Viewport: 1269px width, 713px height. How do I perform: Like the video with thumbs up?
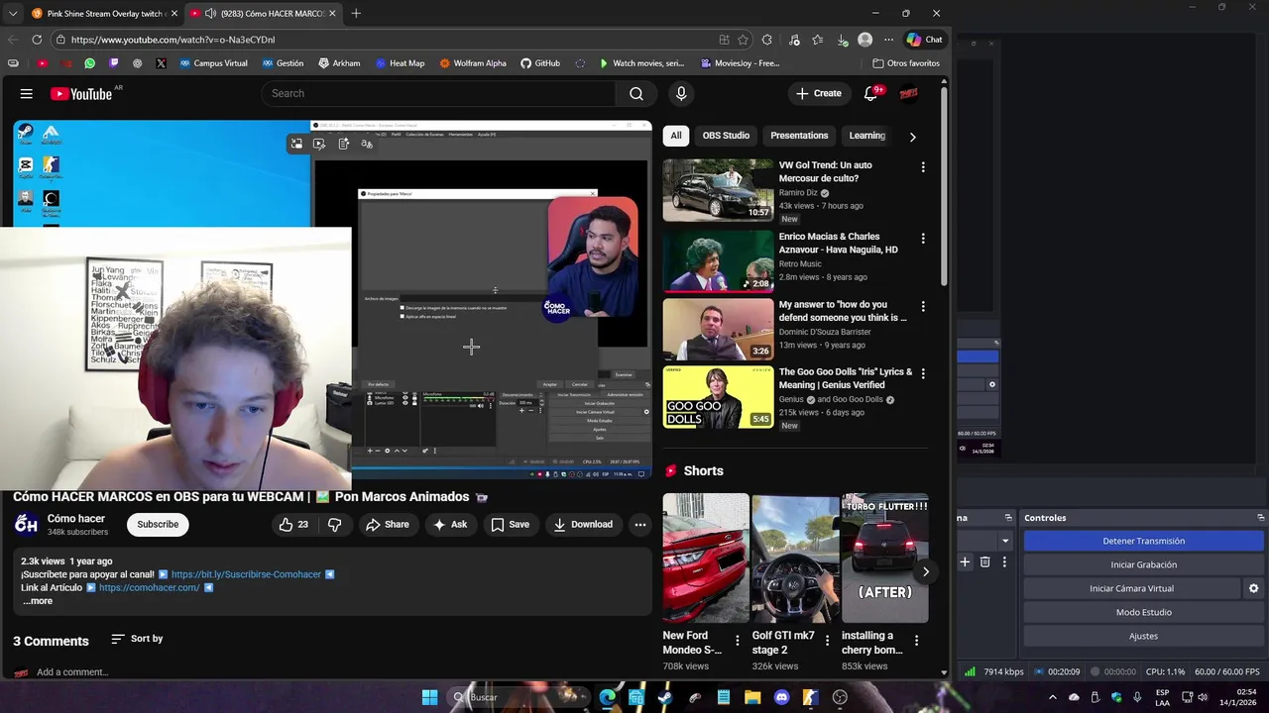(294, 525)
